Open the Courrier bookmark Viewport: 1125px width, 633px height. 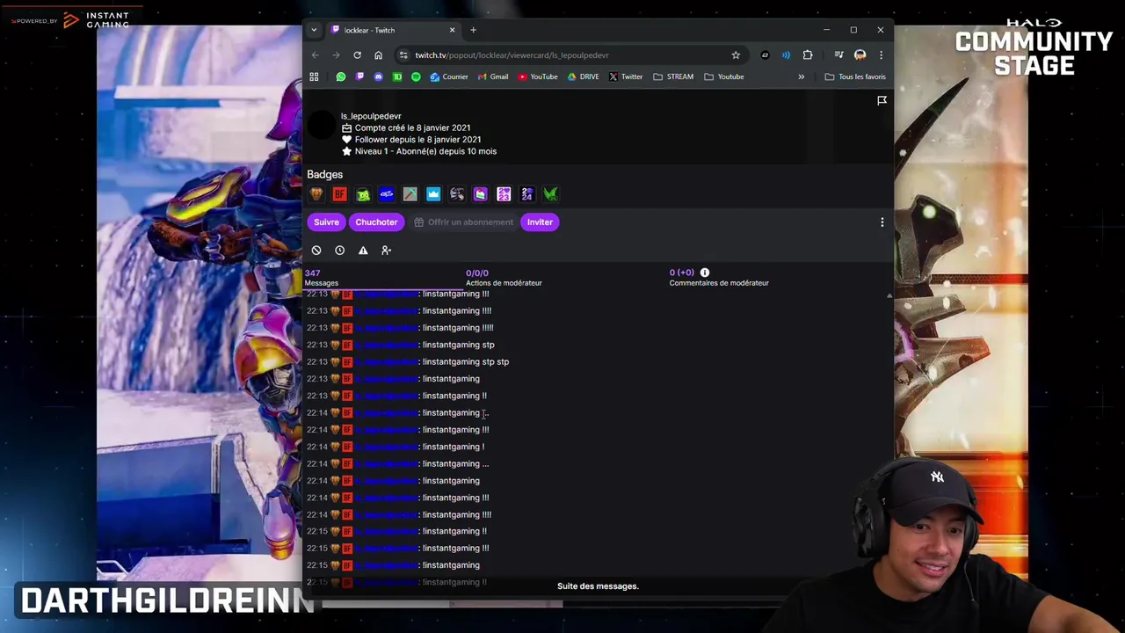449,77
